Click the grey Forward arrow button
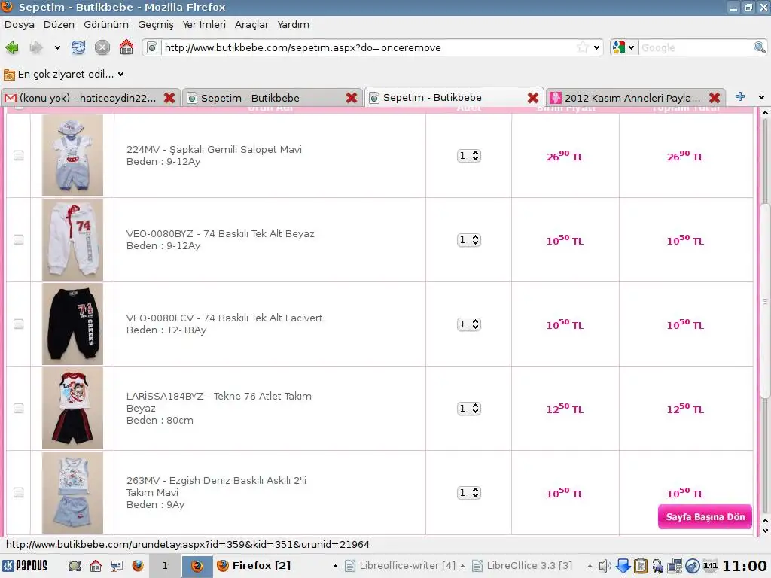The width and height of the screenshot is (771, 578). coord(36,47)
